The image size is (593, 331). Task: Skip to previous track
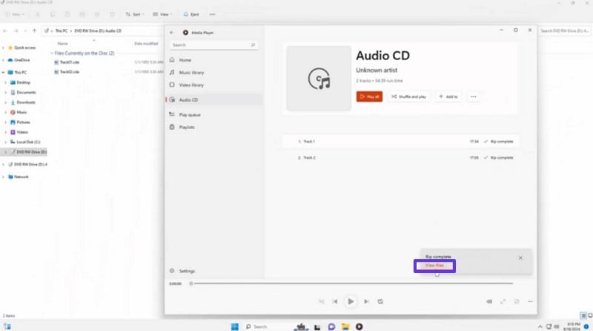coord(335,301)
